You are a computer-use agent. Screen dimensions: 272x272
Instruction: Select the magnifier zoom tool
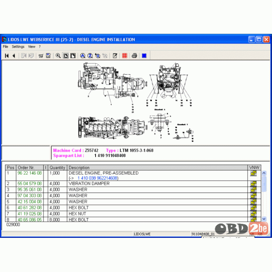[x=58, y=56]
